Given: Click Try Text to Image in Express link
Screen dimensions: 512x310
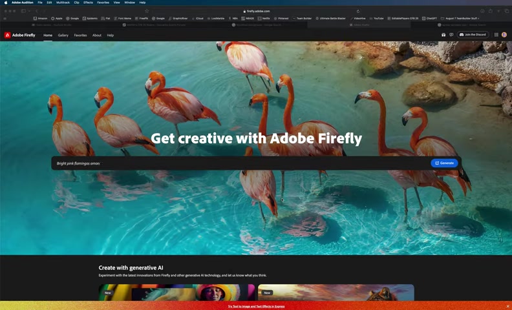Looking at the screenshot, I should click(x=256, y=306).
